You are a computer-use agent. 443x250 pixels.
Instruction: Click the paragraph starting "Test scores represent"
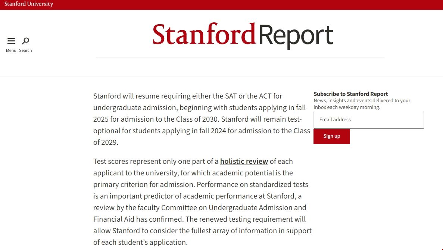[x=202, y=201]
